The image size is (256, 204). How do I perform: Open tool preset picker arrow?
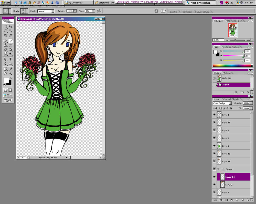10,11
